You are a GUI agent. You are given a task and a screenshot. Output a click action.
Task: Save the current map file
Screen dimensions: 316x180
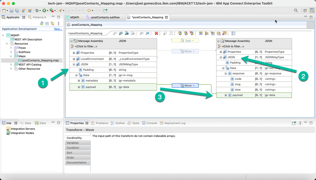[x=12, y=10]
